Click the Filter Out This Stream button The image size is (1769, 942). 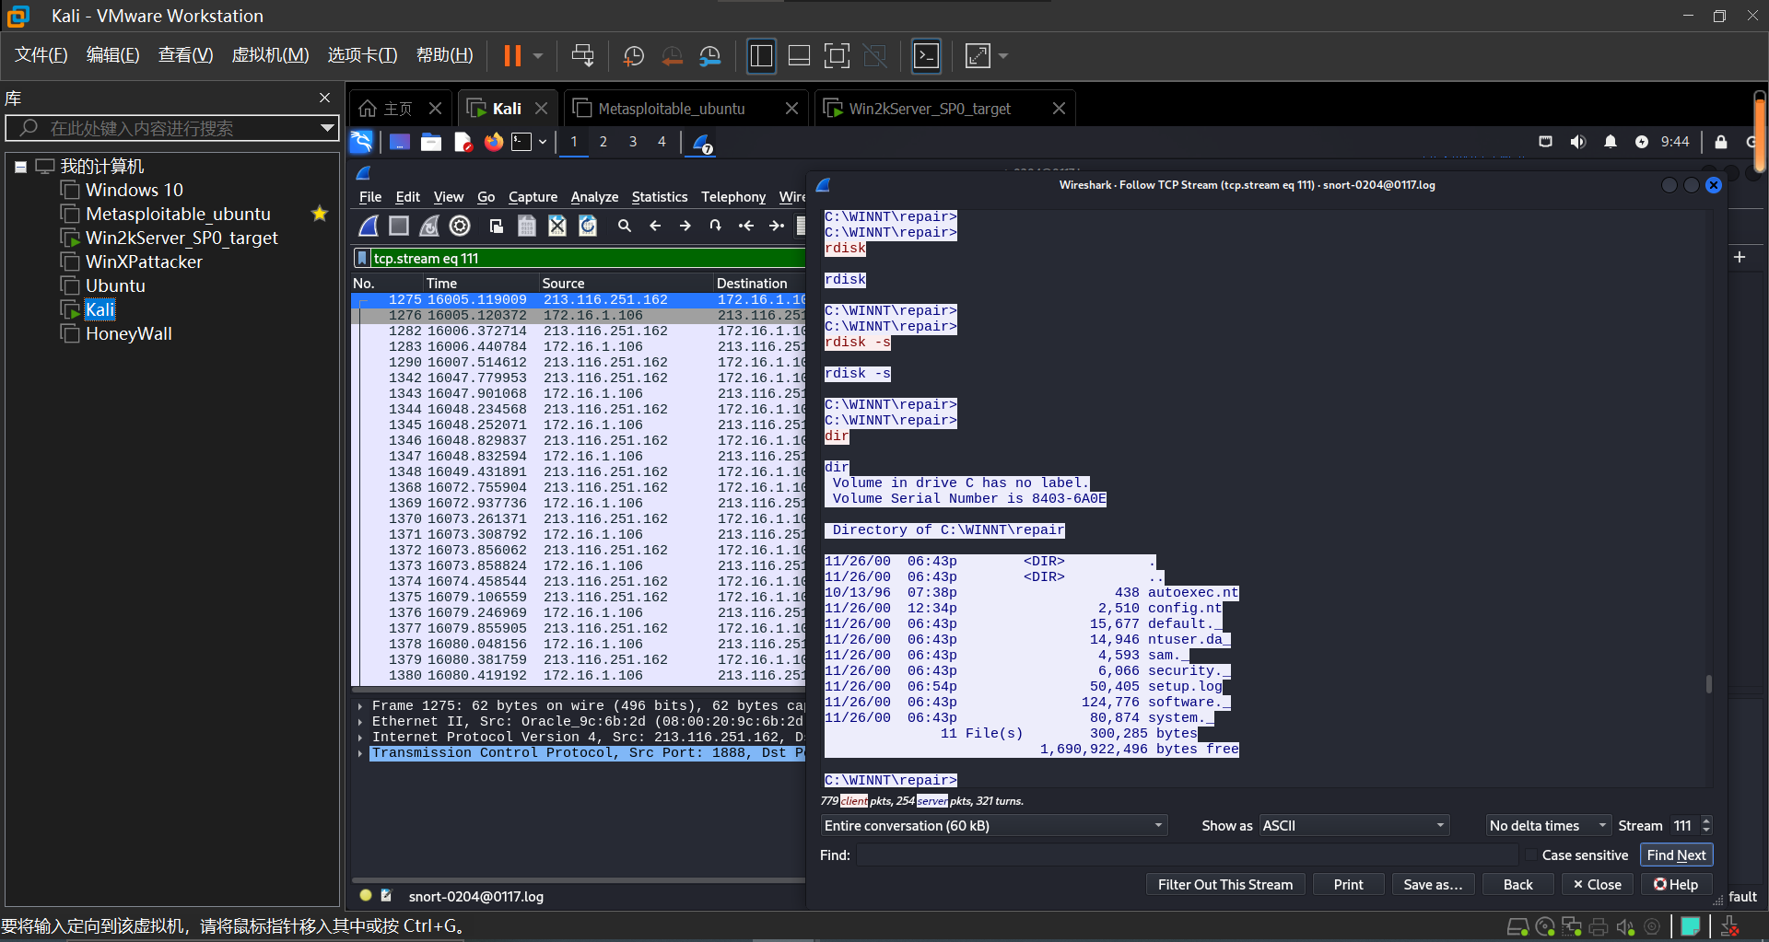click(x=1224, y=885)
